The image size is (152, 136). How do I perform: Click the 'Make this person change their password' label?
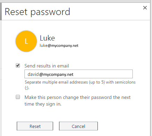click(x=78, y=101)
